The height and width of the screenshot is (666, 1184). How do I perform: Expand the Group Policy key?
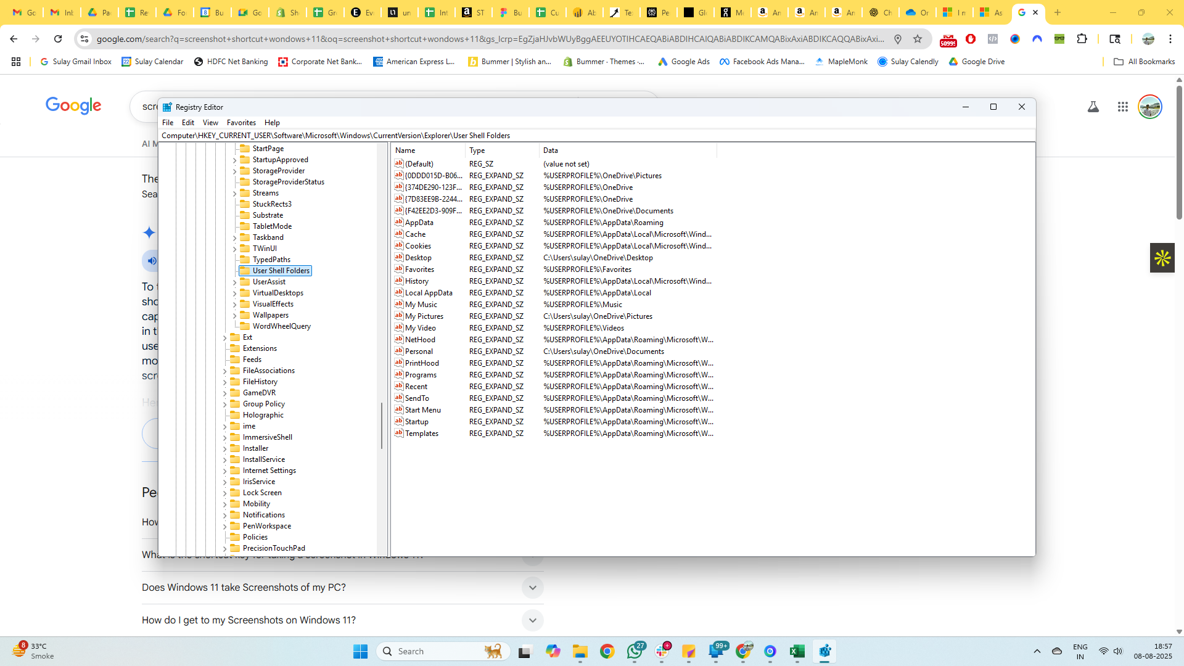[224, 405]
